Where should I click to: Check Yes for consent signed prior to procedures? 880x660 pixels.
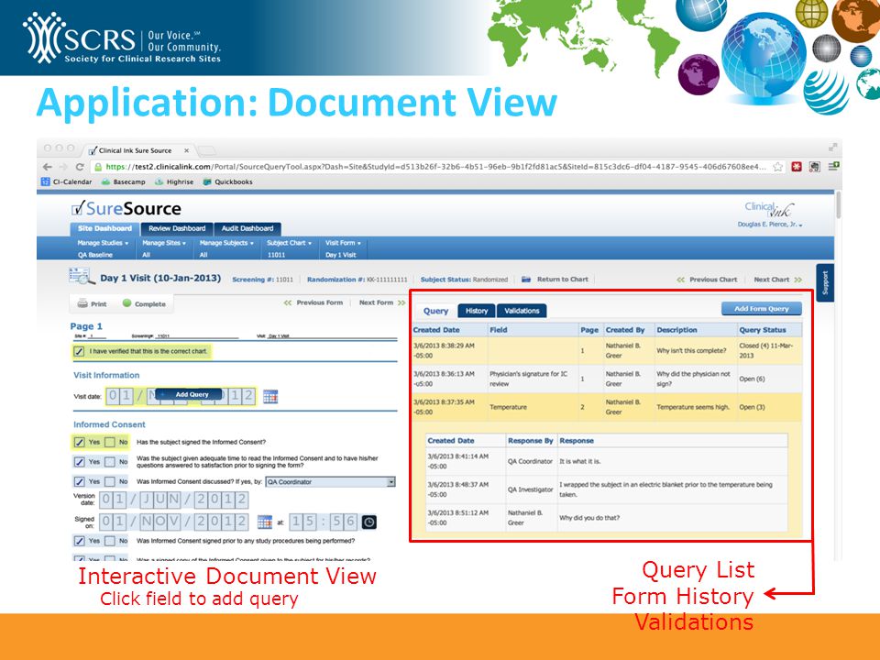click(x=80, y=541)
